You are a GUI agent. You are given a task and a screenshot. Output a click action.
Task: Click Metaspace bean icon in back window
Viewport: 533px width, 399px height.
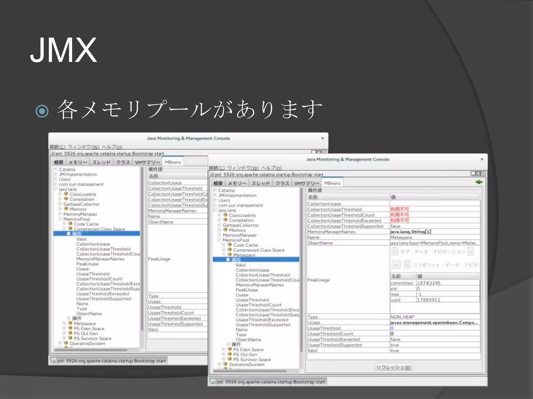point(71,323)
